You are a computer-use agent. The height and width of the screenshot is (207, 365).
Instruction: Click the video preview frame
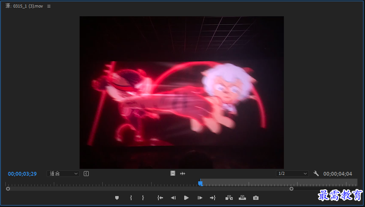pos(182,93)
